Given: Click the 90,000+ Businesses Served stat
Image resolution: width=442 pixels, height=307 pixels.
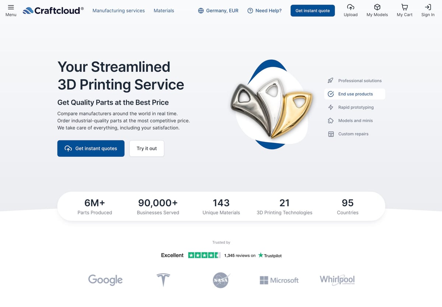Looking at the screenshot, I should tap(158, 206).
